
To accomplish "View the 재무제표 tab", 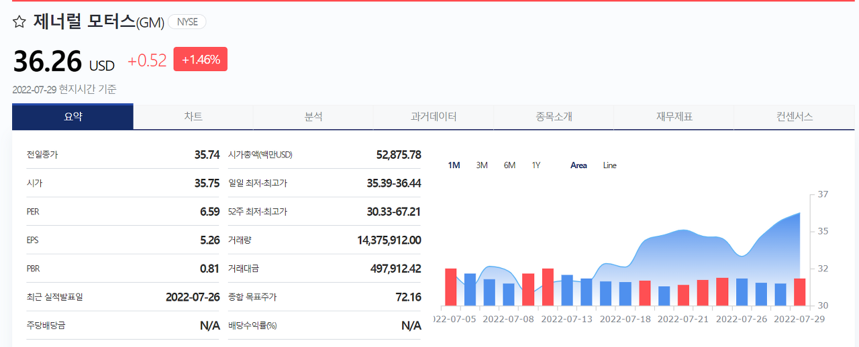I will [674, 117].
